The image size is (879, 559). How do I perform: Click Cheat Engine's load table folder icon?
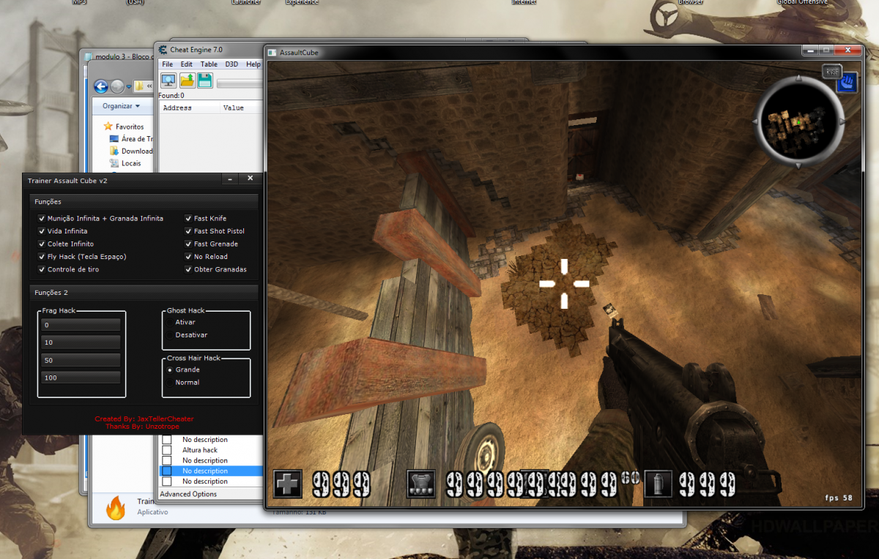click(188, 80)
